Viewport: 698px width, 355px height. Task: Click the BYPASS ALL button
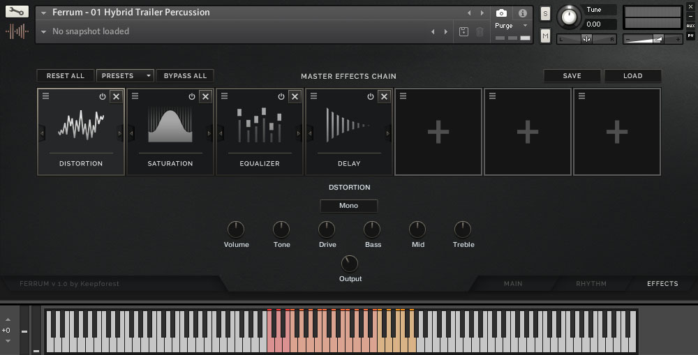(x=185, y=75)
